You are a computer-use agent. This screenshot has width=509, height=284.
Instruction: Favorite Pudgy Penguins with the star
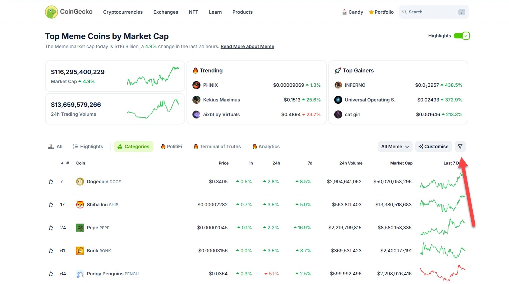click(x=51, y=274)
